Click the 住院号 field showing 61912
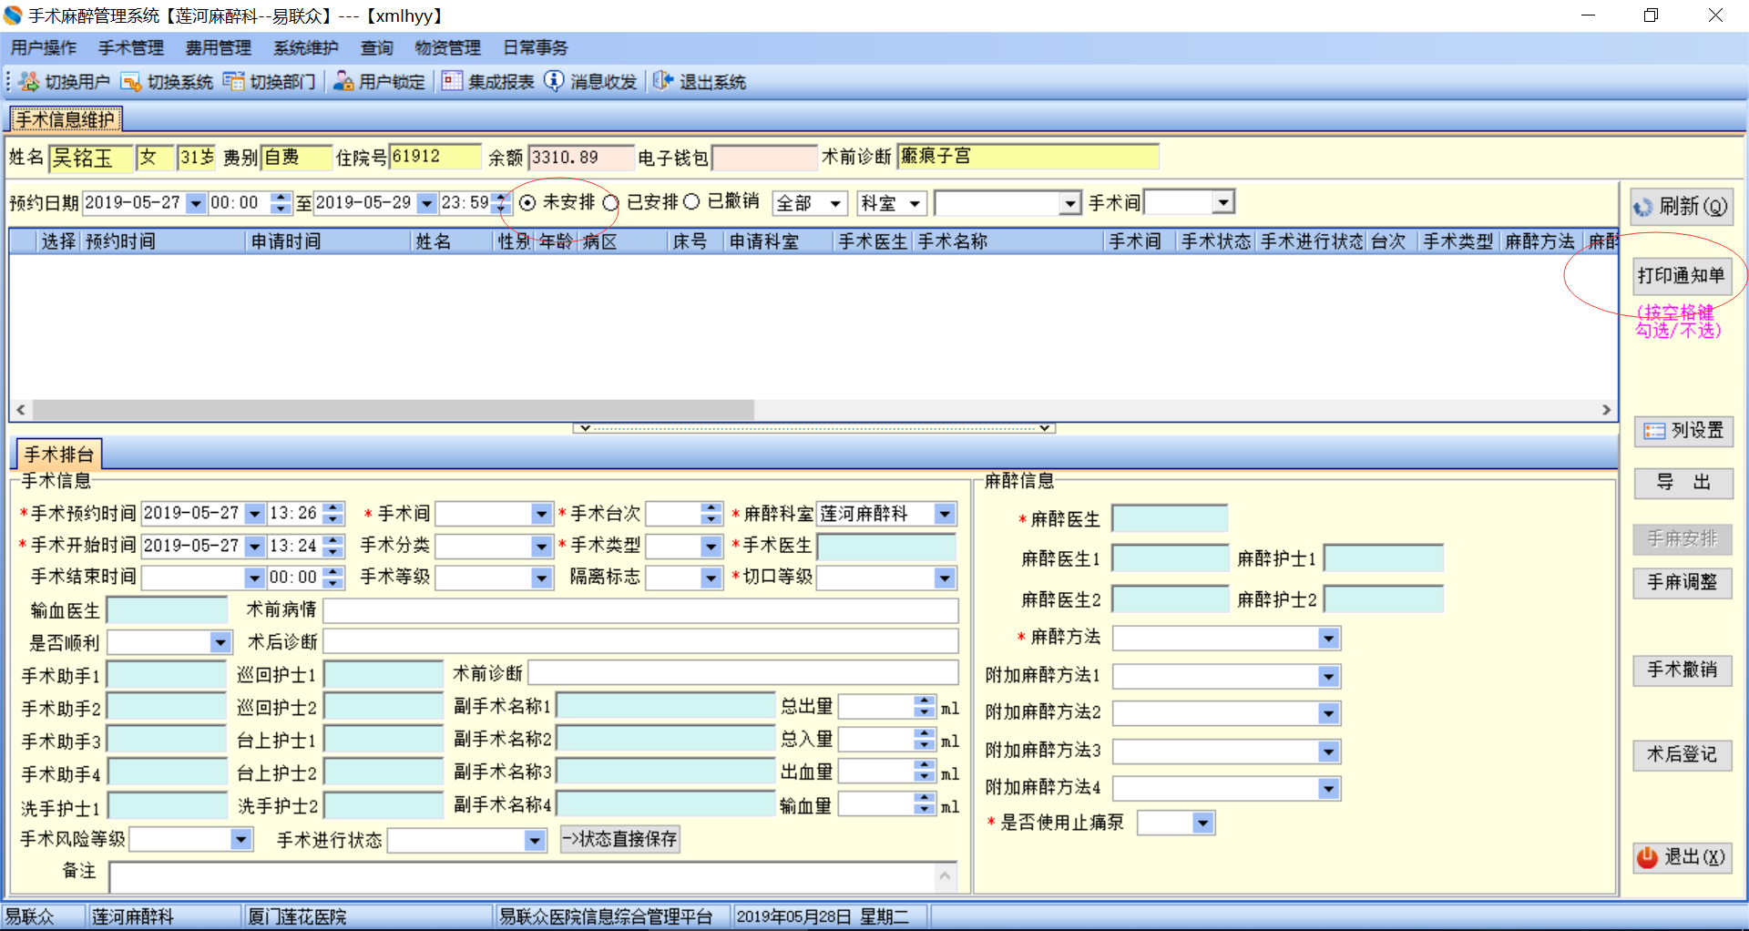The image size is (1749, 931). 435,157
